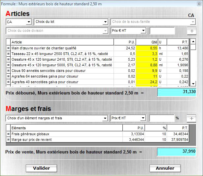
Task: Click row marker beside Ossature longueur 5000
Action: 8,65
